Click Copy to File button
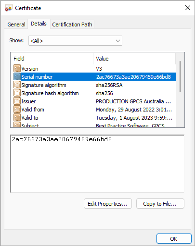 pos(160,204)
